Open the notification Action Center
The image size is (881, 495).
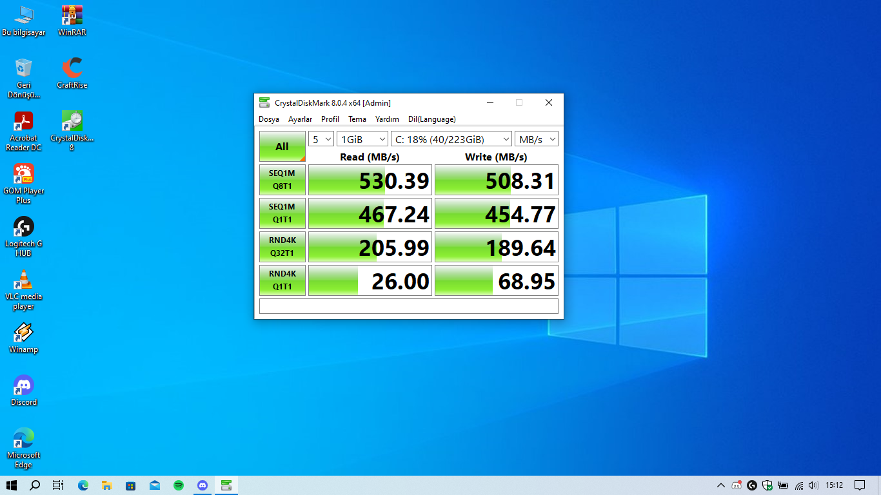click(860, 485)
